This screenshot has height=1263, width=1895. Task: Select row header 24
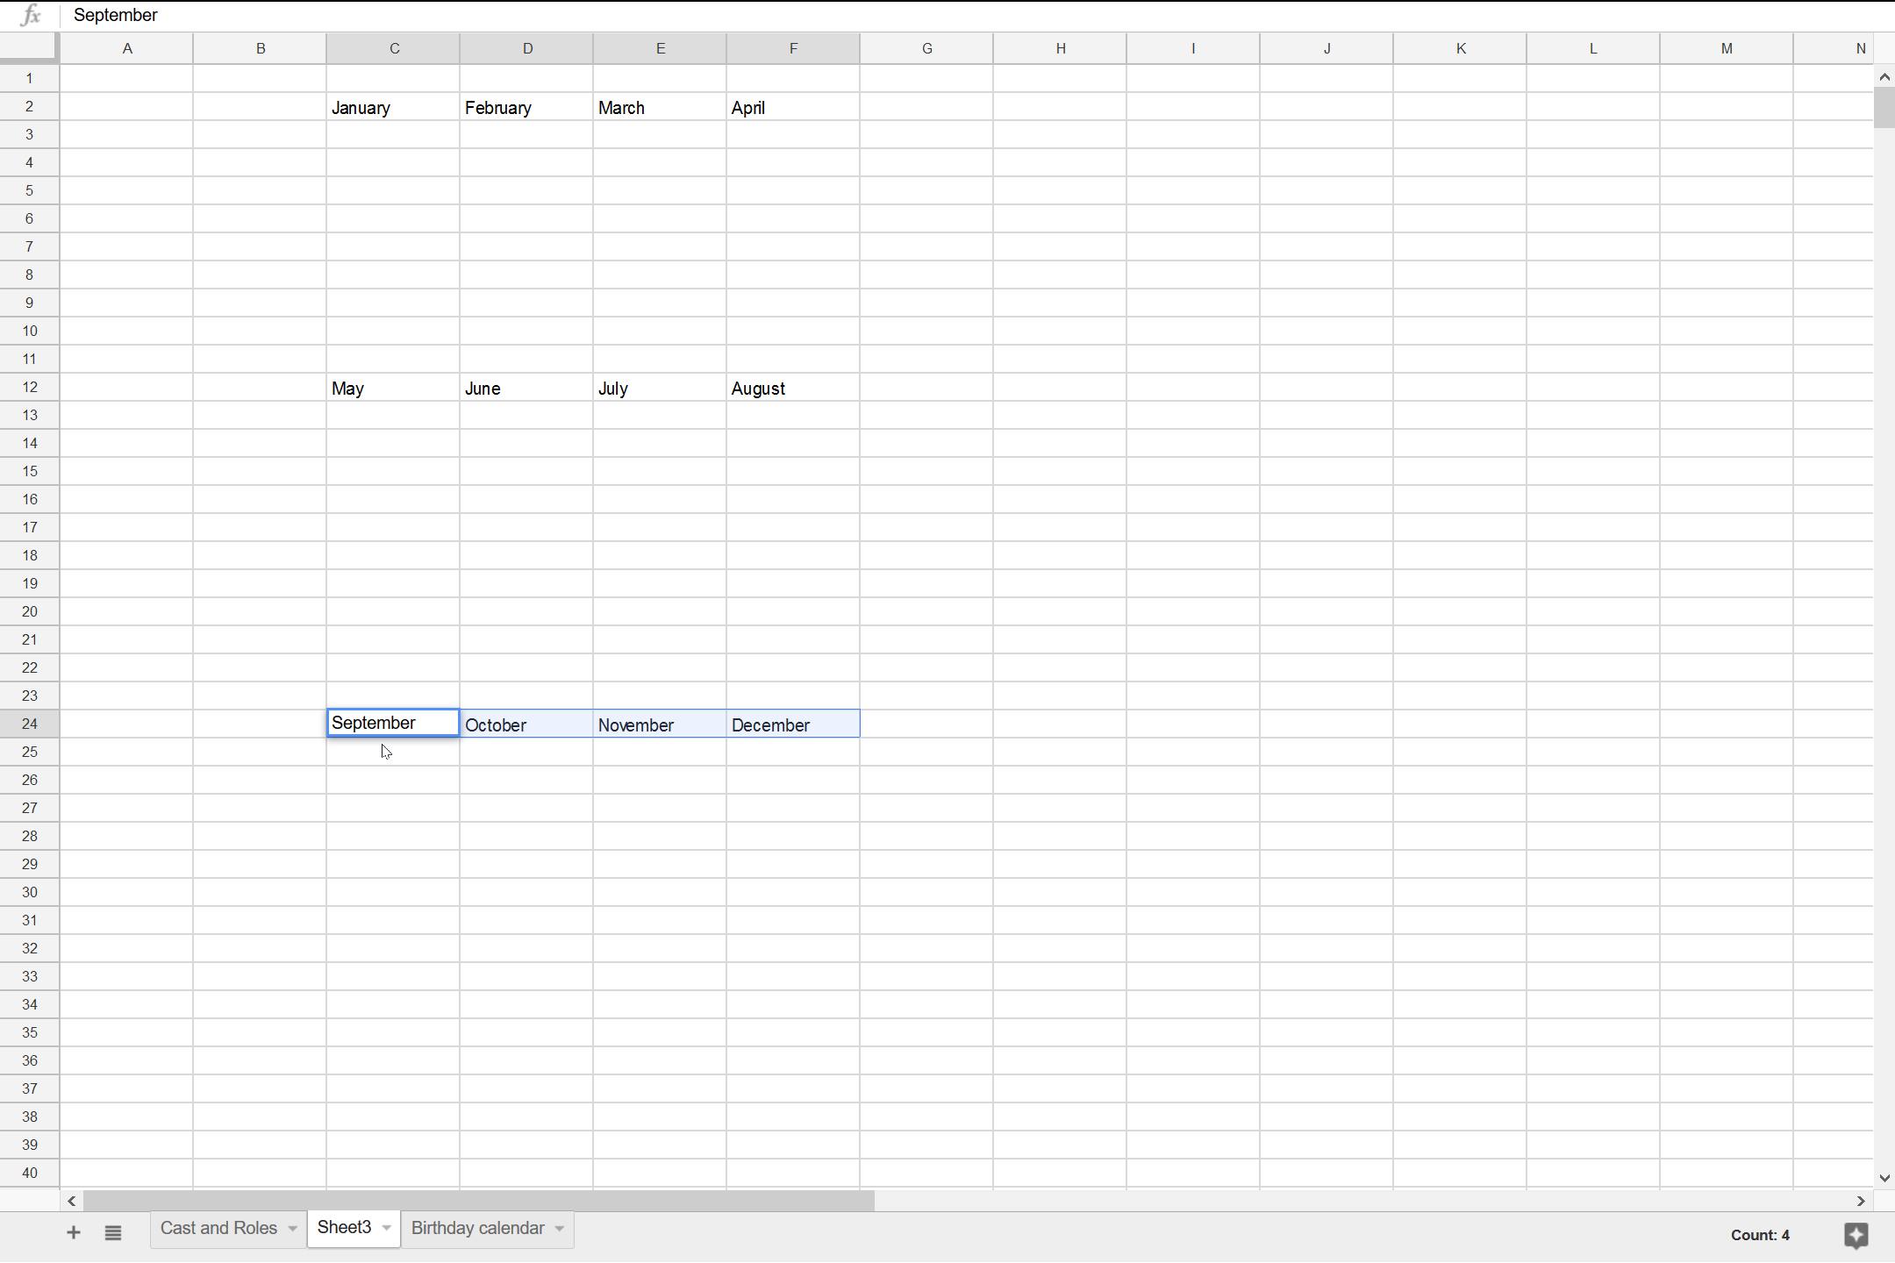(29, 723)
